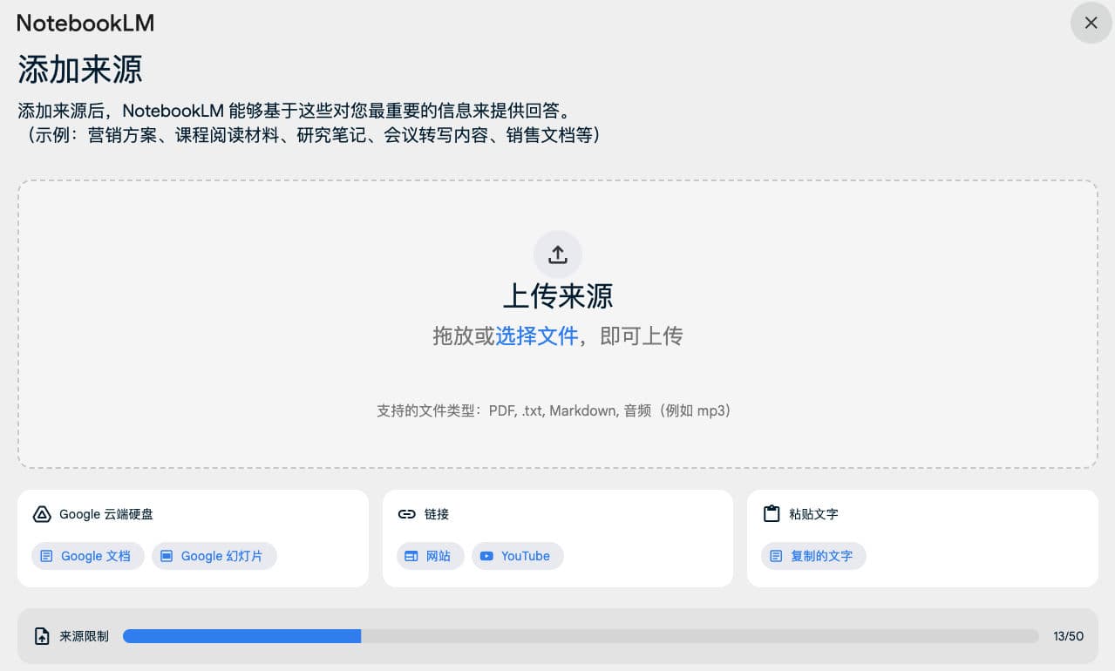Click the icon in 复制的文字 chip
Image resolution: width=1115 pixels, height=671 pixels.
776,556
